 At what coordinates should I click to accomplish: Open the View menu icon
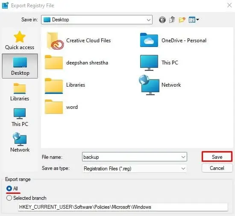[x=194, y=20]
